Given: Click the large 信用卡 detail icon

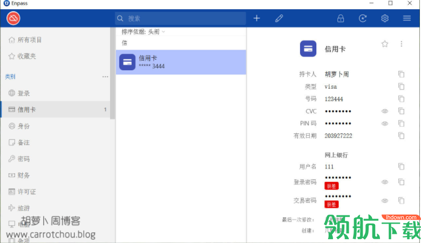Looking at the screenshot, I should (x=308, y=49).
